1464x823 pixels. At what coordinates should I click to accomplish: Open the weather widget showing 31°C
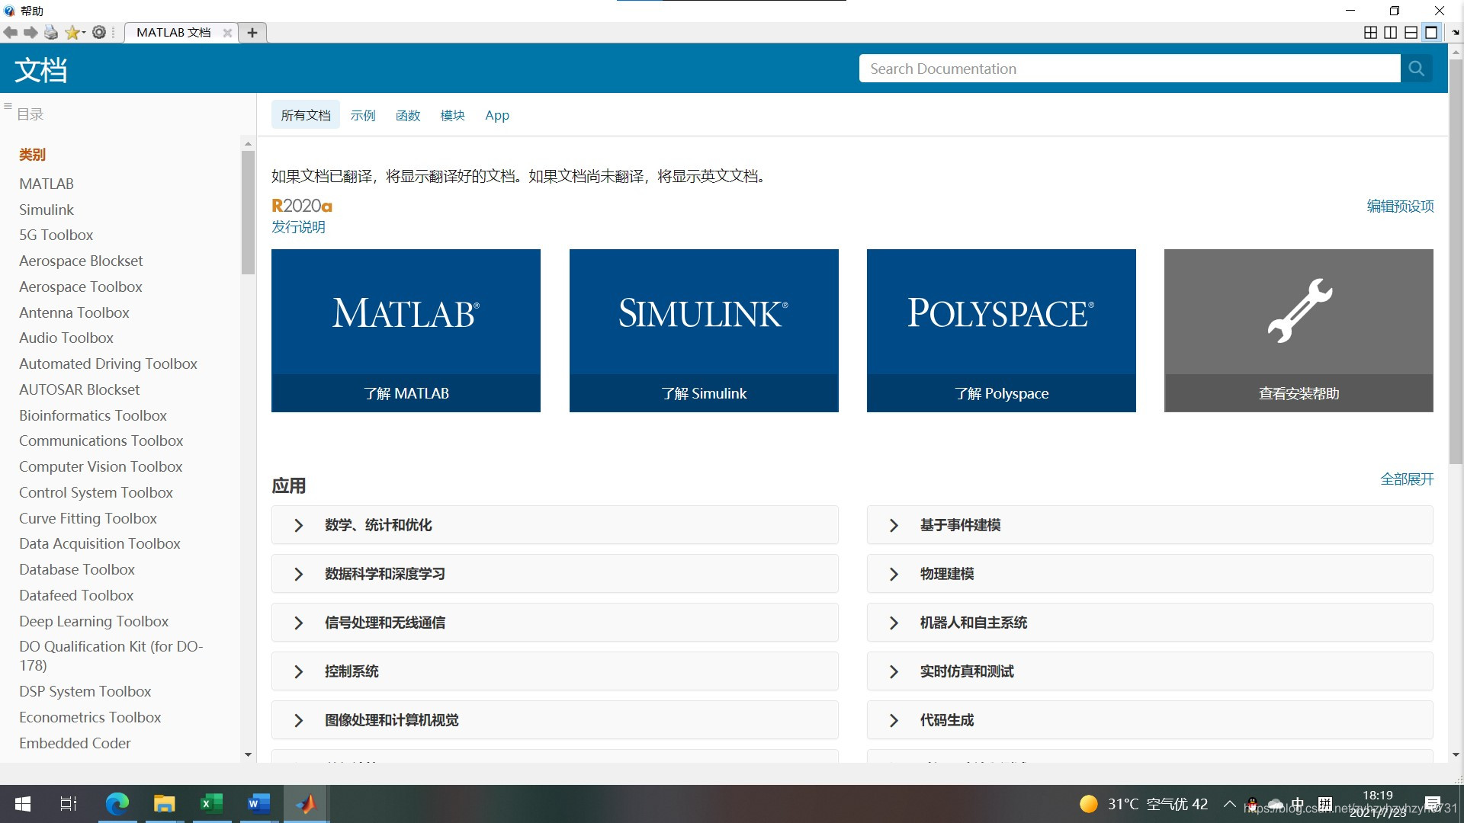[1144, 804]
